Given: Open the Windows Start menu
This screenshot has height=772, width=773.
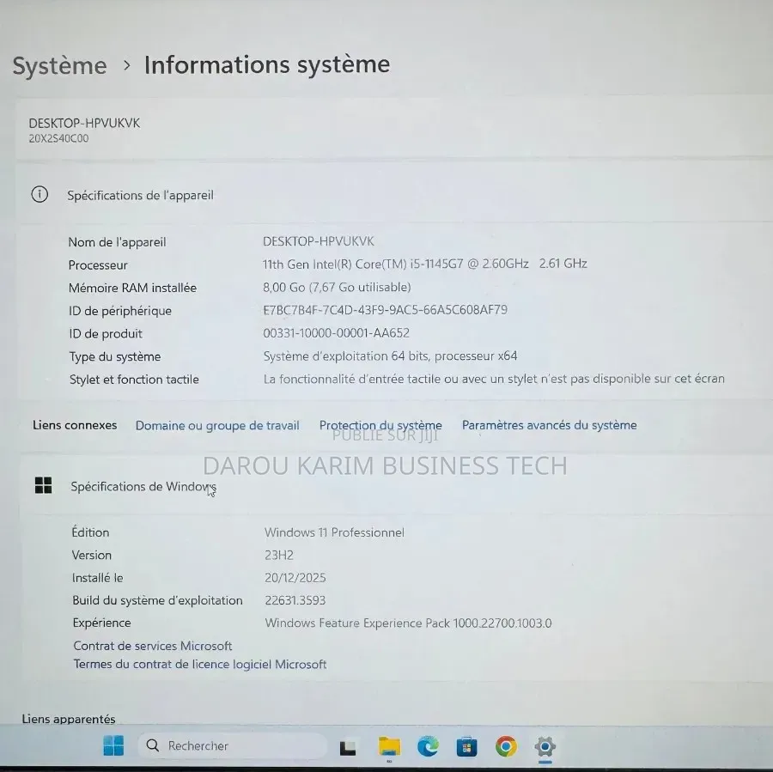Looking at the screenshot, I should [113, 745].
